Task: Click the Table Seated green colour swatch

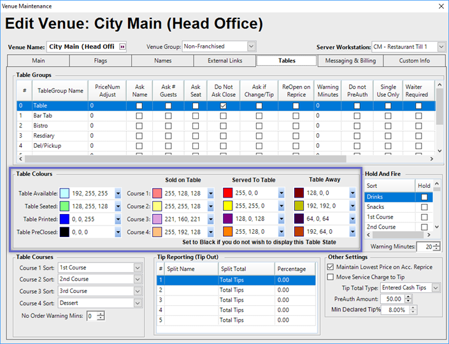Action: coord(64,206)
